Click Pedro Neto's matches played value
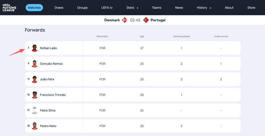 pos(181,126)
